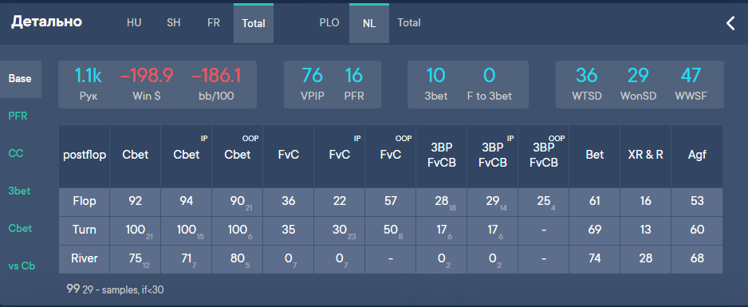Click the VPIP stat value 76
The image size is (748, 307).
pos(313,75)
